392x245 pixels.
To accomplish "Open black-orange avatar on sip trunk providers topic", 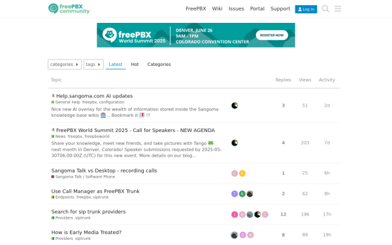I will click(x=257, y=214).
